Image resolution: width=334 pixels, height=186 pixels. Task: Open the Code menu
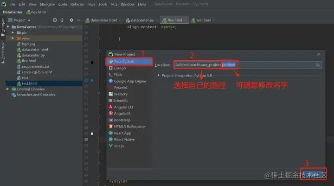[x=63, y=4]
